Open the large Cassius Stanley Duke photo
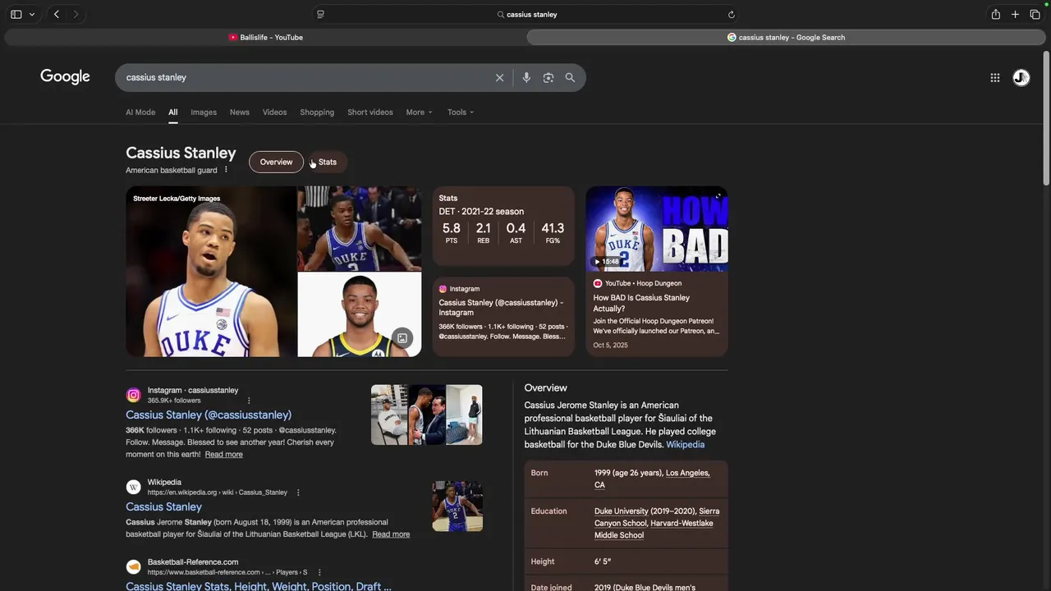This screenshot has width=1051, height=591. click(x=211, y=272)
